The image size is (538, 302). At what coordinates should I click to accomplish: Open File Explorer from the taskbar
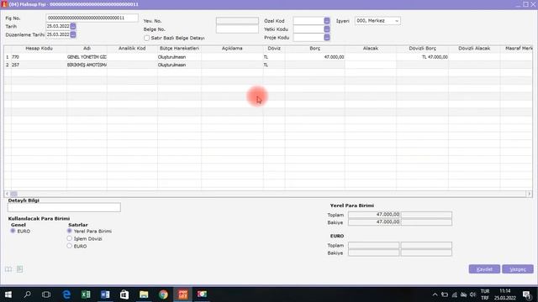coord(144,294)
